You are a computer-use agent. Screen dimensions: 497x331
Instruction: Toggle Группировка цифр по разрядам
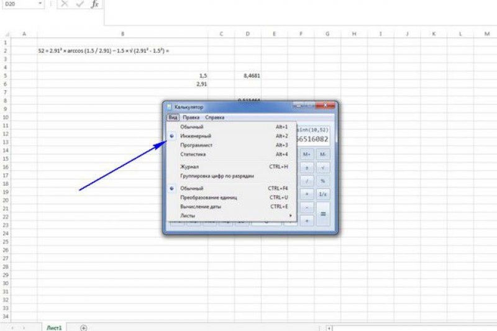click(x=231, y=176)
